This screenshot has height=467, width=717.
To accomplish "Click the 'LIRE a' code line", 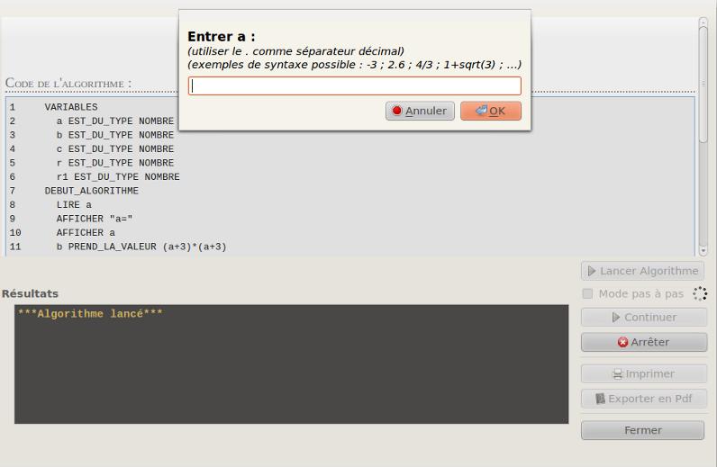I will 74,205.
